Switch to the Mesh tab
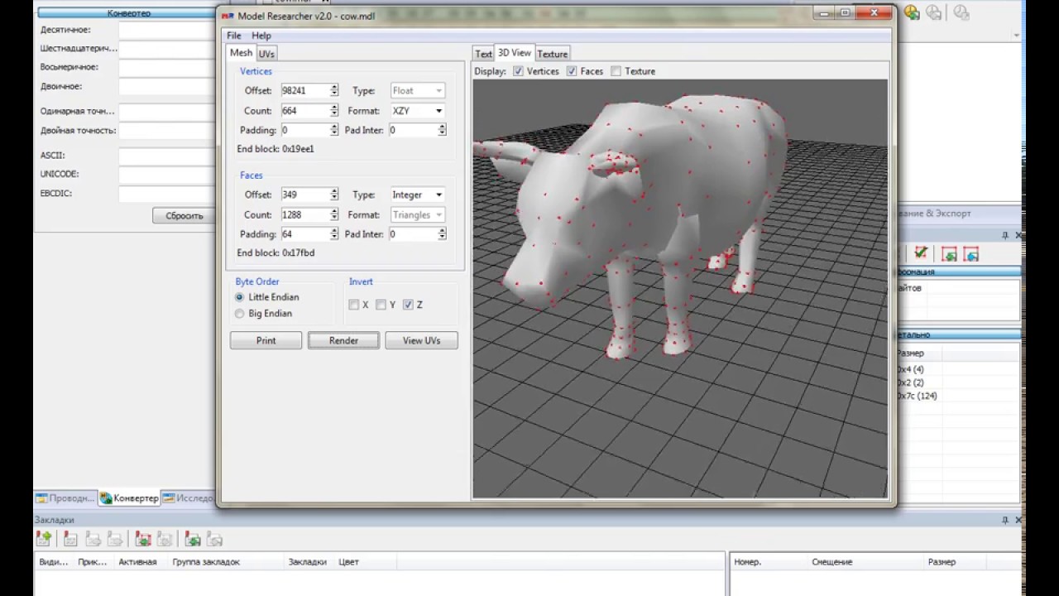 click(241, 52)
